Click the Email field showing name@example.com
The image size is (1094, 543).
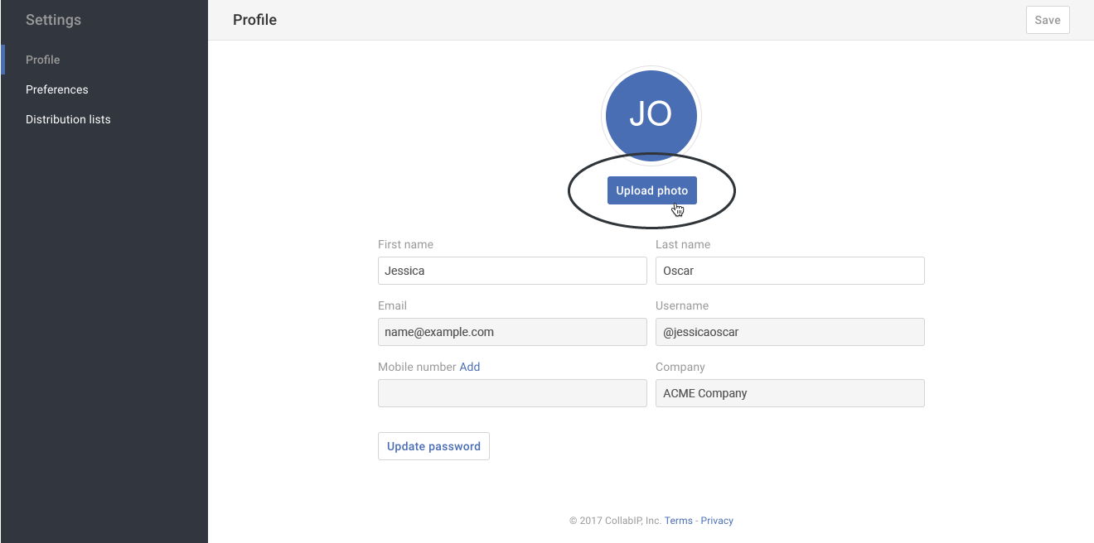(x=511, y=332)
